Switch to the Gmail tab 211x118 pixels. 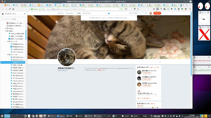click(24, 5)
